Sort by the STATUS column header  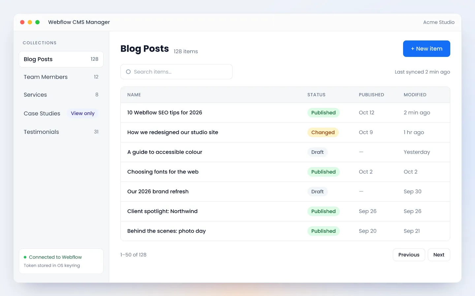(316, 95)
